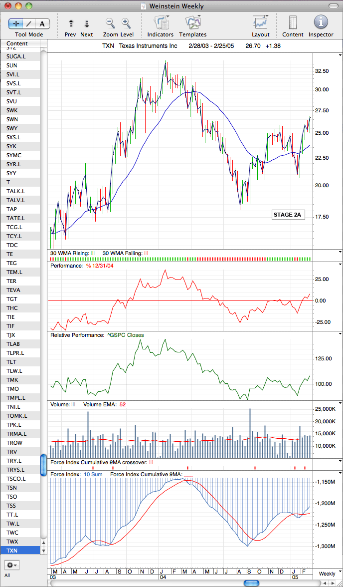
Task: Click symbol list scroll down arrow
Action: tap(43, 551)
